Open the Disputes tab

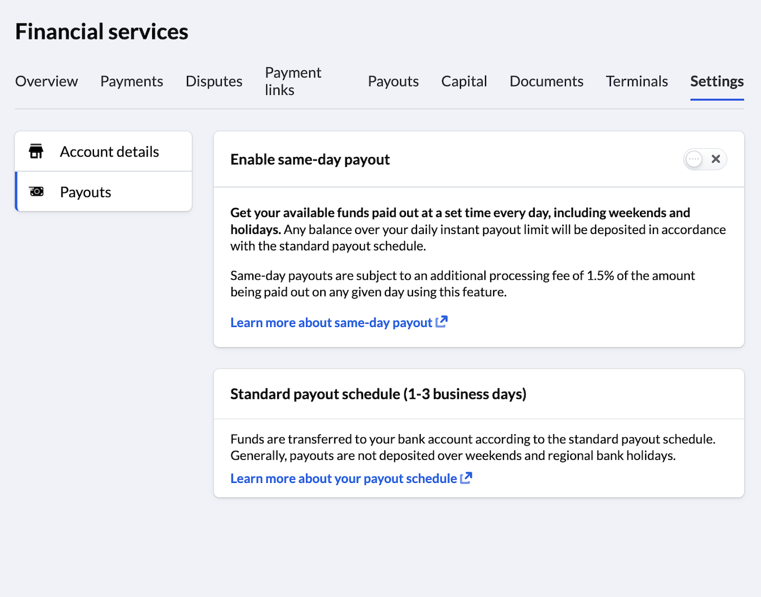coord(214,81)
